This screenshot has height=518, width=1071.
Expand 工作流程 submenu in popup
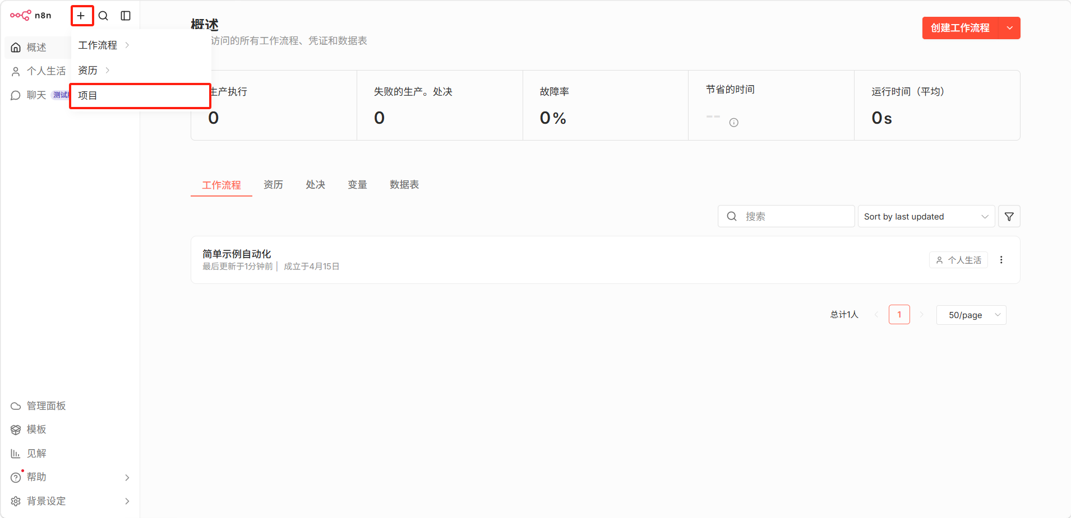tap(140, 45)
